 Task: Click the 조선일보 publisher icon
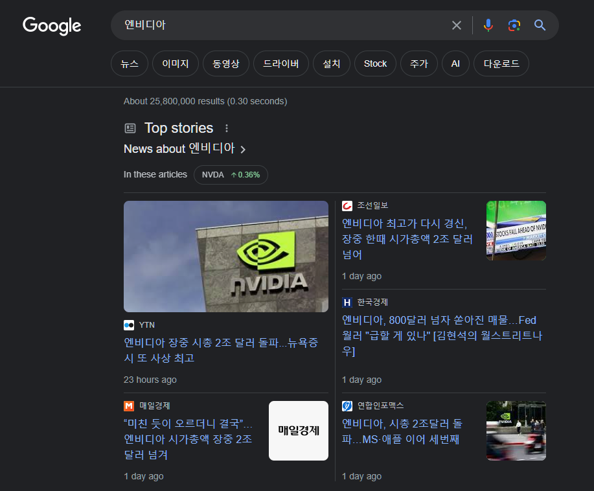(x=347, y=206)
